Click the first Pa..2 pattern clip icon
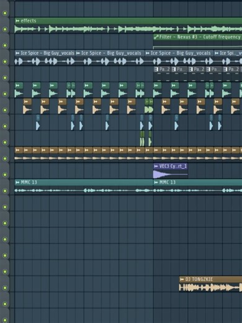The width and height of the screenshot is (242, 323). (156, 69)
